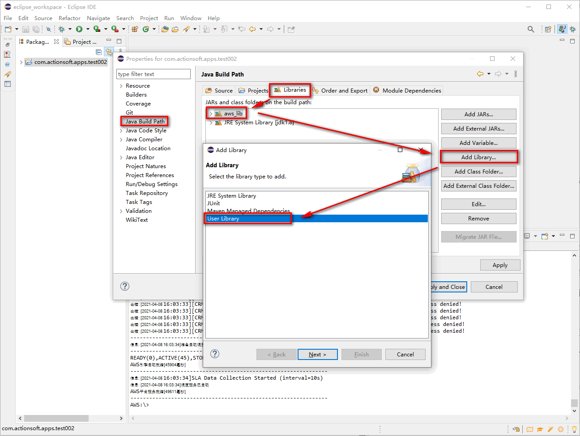Click the type filter text field
This screenshot has height=436, width=580.
coord(153,74)
